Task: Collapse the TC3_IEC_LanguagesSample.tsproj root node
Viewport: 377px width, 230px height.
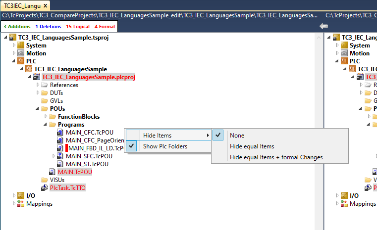Action: tap(5, 38)
